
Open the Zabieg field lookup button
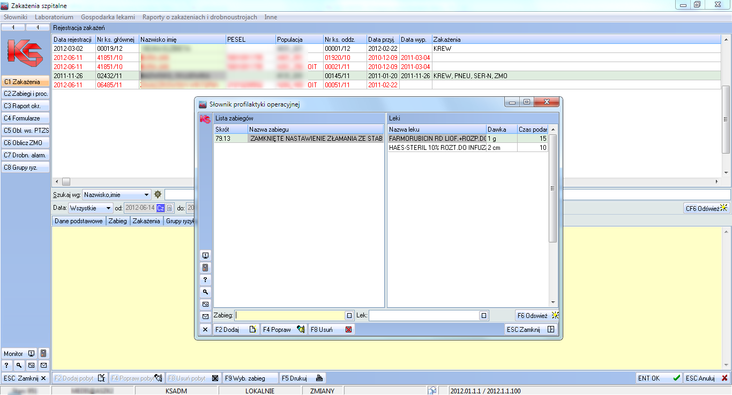[x=349, y=316]
